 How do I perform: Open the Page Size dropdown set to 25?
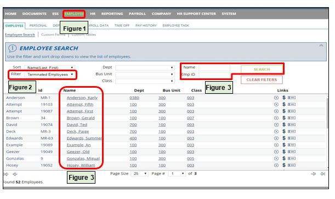[x=139, y=174]
